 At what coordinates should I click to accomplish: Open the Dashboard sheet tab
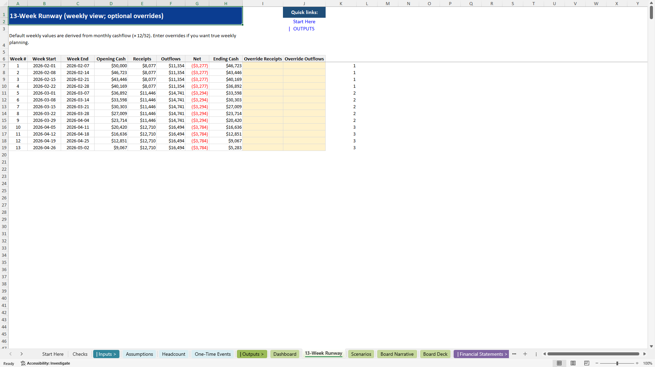[x=285, y=354]
